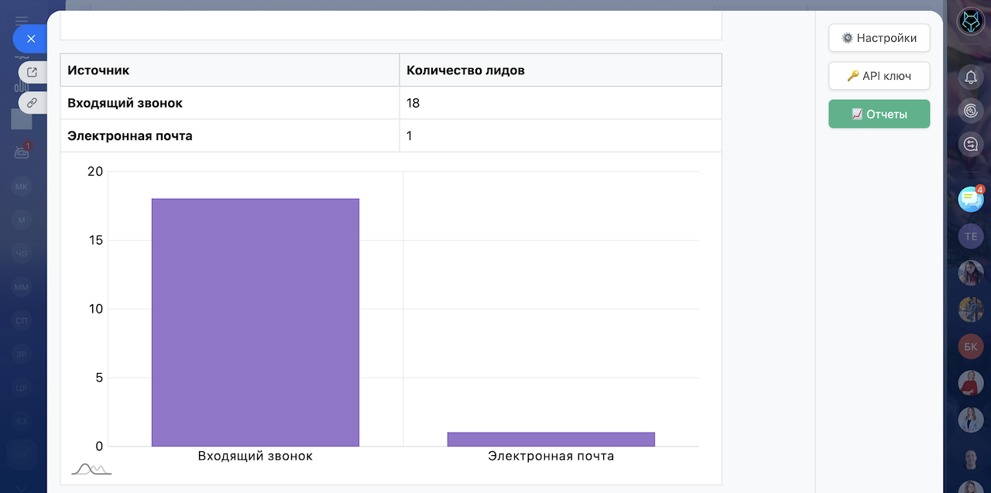Open Настройки settings button
Image resolution: width=991 pixels, height=493 pixels.
880,38
